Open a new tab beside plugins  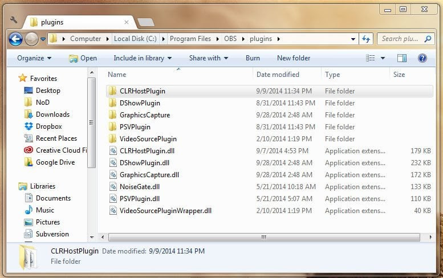coord(146,22)
